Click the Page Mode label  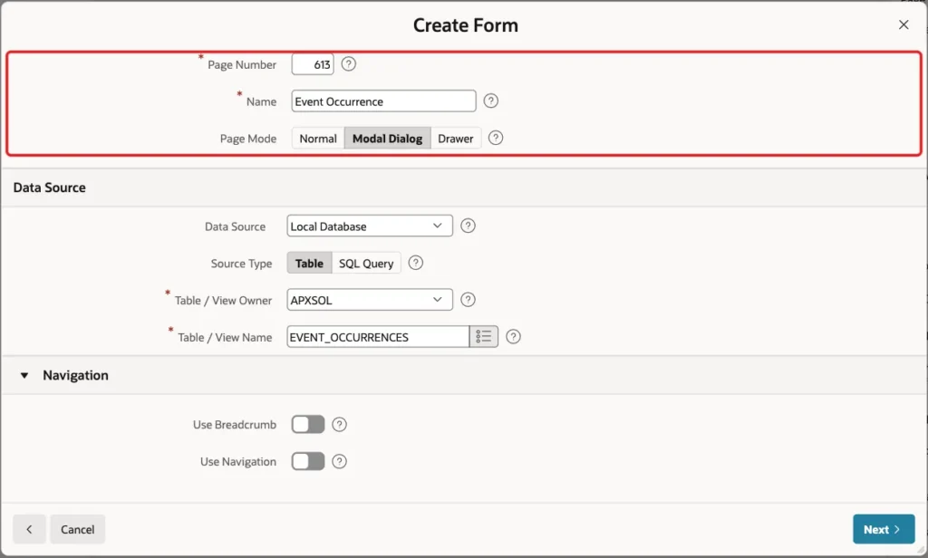pyautogui.click(x=248, y=139)
